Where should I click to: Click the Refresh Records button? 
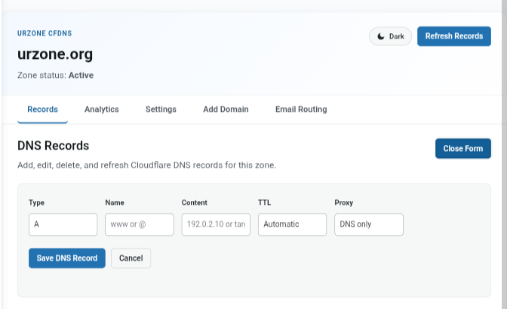point(454,36)
